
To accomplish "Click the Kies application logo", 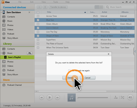I will pos(3,2).
